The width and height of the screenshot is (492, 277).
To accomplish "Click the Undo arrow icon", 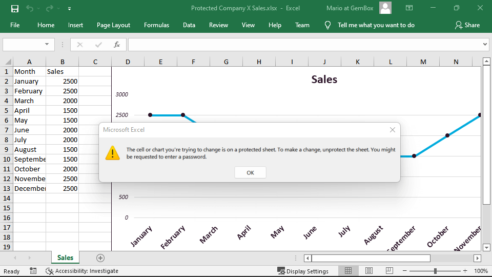I will [x=30, y=8].
